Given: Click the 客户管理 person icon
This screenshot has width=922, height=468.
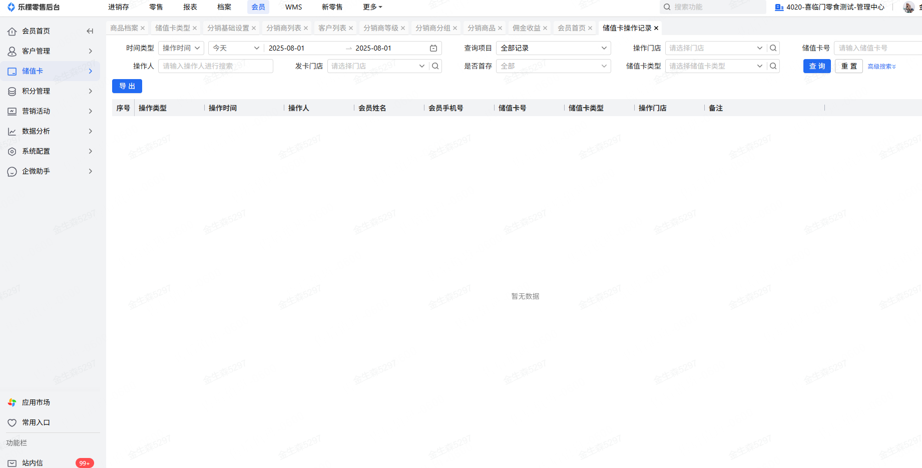Looking at the screenshot, I should [12, 51].
